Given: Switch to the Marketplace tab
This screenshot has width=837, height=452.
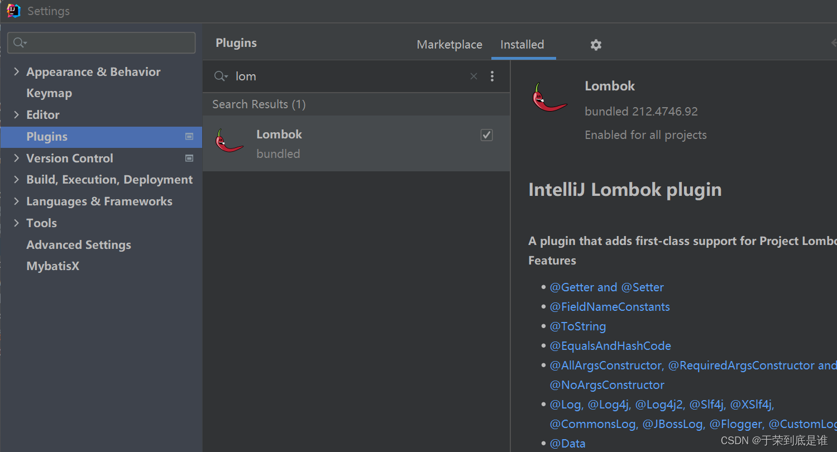Looking at the screenshot, I should 449,45.
